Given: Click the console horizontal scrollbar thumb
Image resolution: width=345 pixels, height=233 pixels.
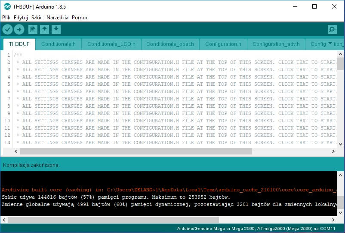Looking at the screenshot, I should [113, 220].
